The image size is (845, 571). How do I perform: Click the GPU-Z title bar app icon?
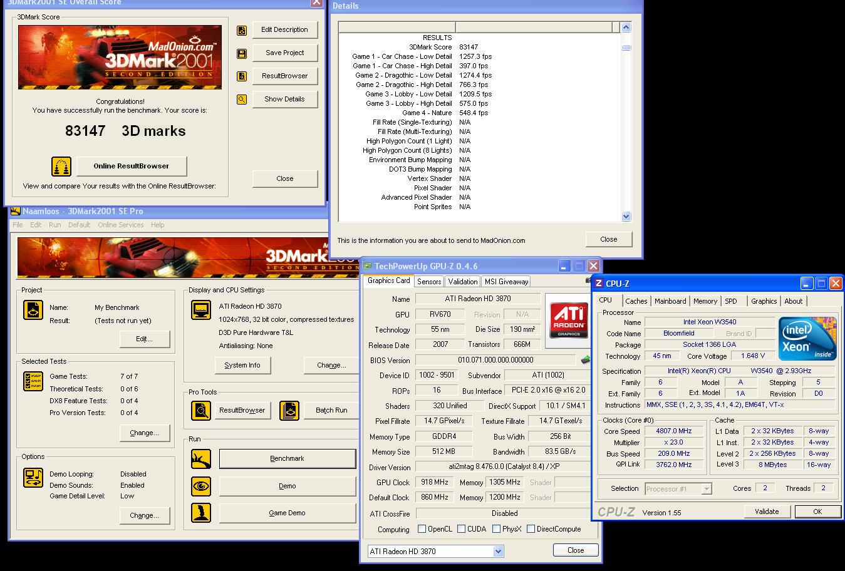pos(368,266)
